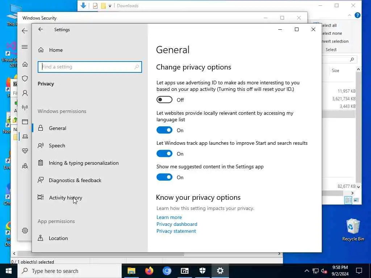Switch Downloads to details view icon
Image resolution: width=371 pixels, height=278 pixels.
348,200
